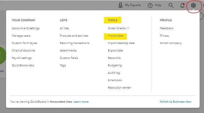View the Audit log
Image resolution: width=204 pixels, height=113 pixels.
coord(114,73)
